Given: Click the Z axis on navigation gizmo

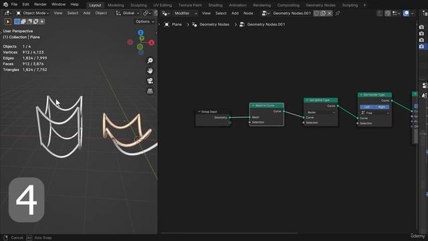Looking at the screenshot, I should coord(140,33).
